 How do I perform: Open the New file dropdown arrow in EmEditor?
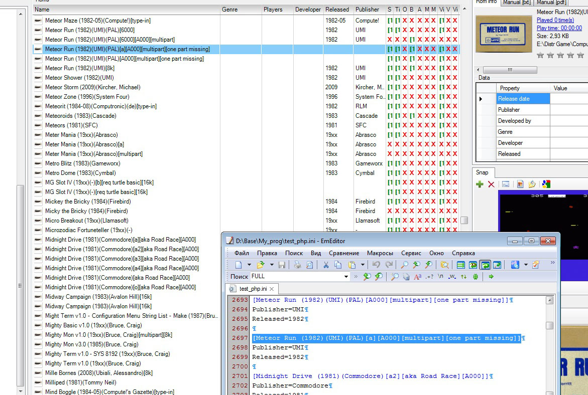pos(249,265)
